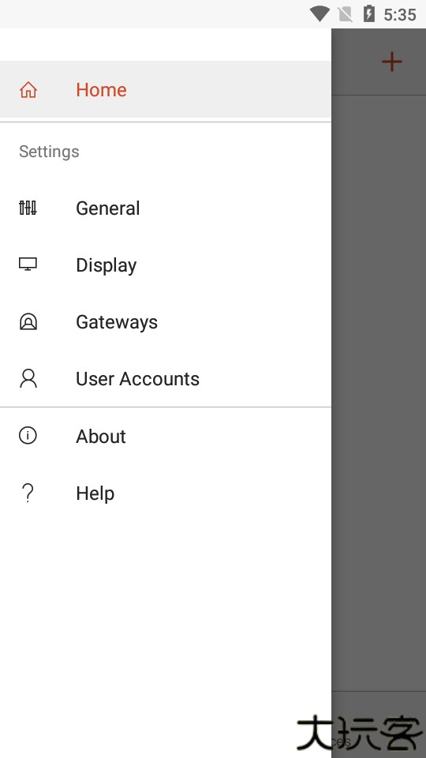Screen dimensions: 426x758
Task: Tap the no-SIM card status icon
Action: pyautogui.click(x=346, y=14)
